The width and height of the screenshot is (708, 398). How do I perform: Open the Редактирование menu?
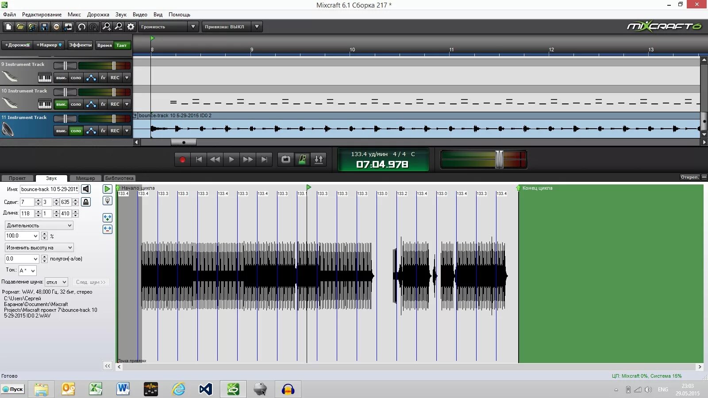42,15
